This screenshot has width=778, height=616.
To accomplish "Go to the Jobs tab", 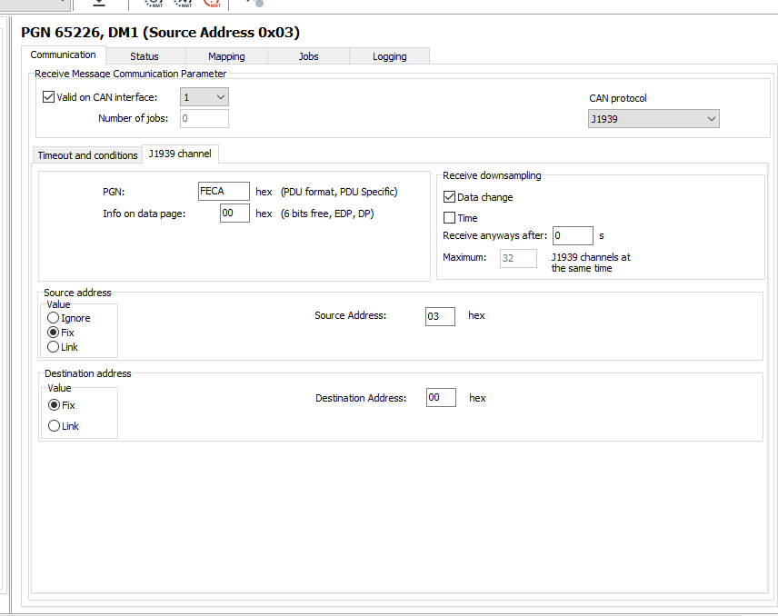I will [x=308, y=56].
